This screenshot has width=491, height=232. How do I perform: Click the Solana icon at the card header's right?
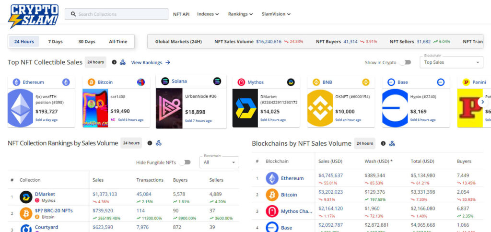click(x=217, y=81)
